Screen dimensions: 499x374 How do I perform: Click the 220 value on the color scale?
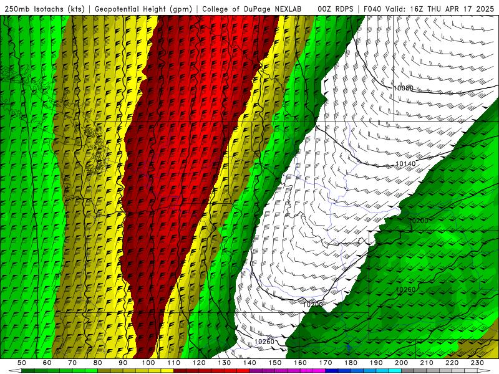tap(452, 363)
